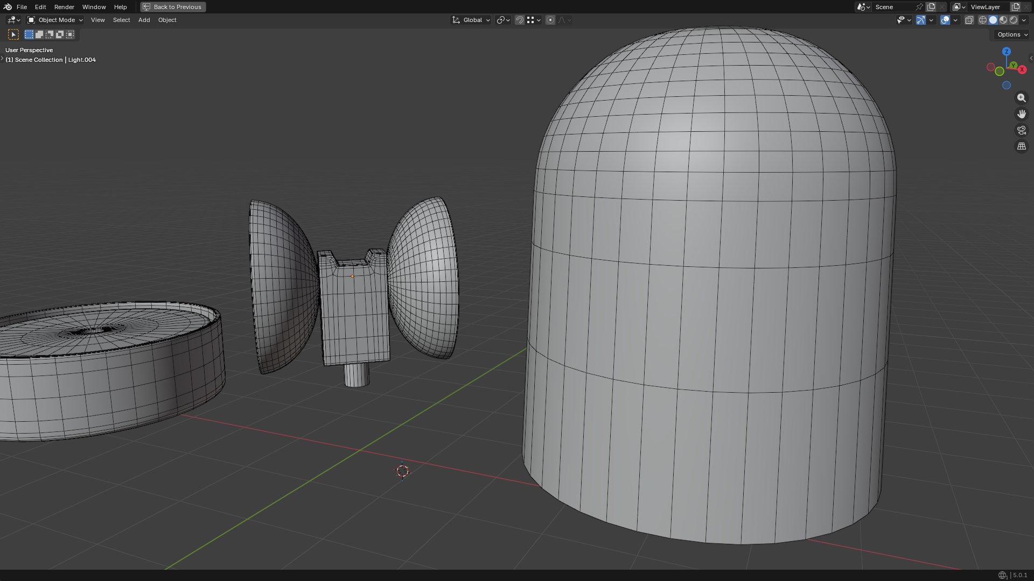Switch to Wireframe viewport shading
This screenshot has width=1034, height=581.
point(983,20)
